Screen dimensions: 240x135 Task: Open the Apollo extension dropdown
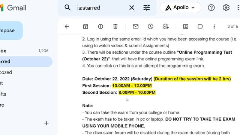(180, 7)
